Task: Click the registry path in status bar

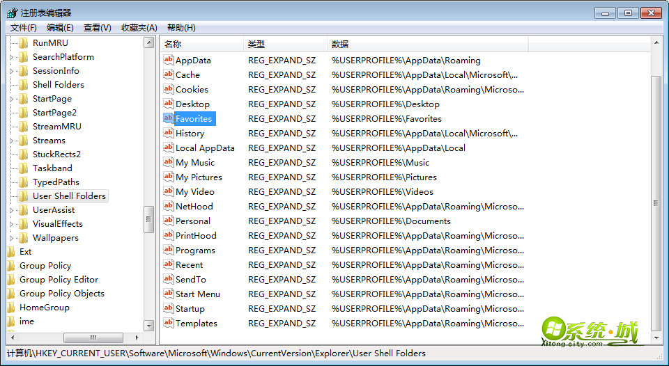Action: point(216,353)
